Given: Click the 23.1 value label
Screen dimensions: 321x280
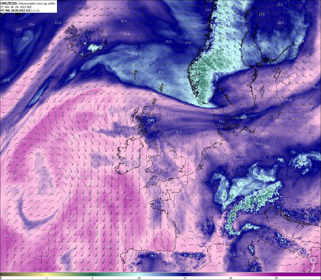Looking at the screenshot, I should coord(267,147).
